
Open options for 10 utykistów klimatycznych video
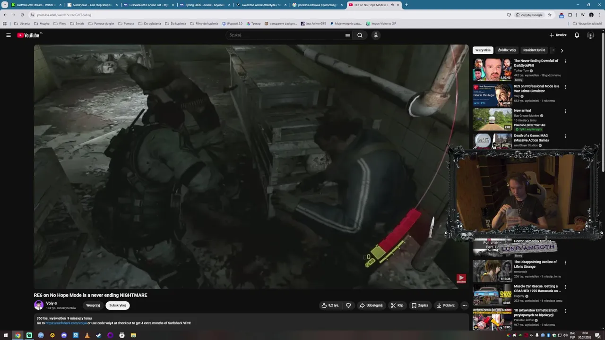coord(565,311)
